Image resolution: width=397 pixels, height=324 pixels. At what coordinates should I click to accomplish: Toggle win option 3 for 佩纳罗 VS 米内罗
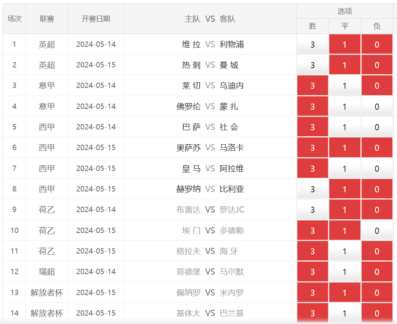[312, 292]
